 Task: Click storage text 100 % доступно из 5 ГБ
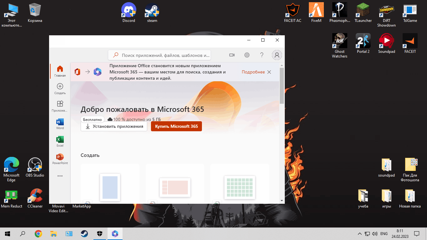tap(134, 119)
